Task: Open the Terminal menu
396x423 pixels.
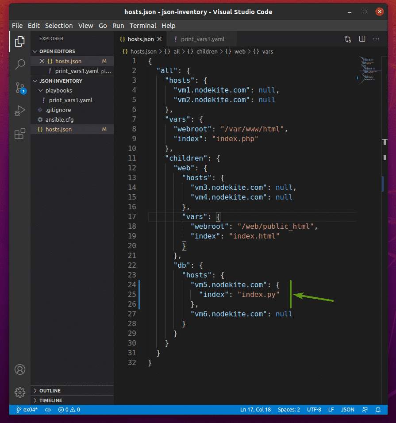Action: pos(142,26)
